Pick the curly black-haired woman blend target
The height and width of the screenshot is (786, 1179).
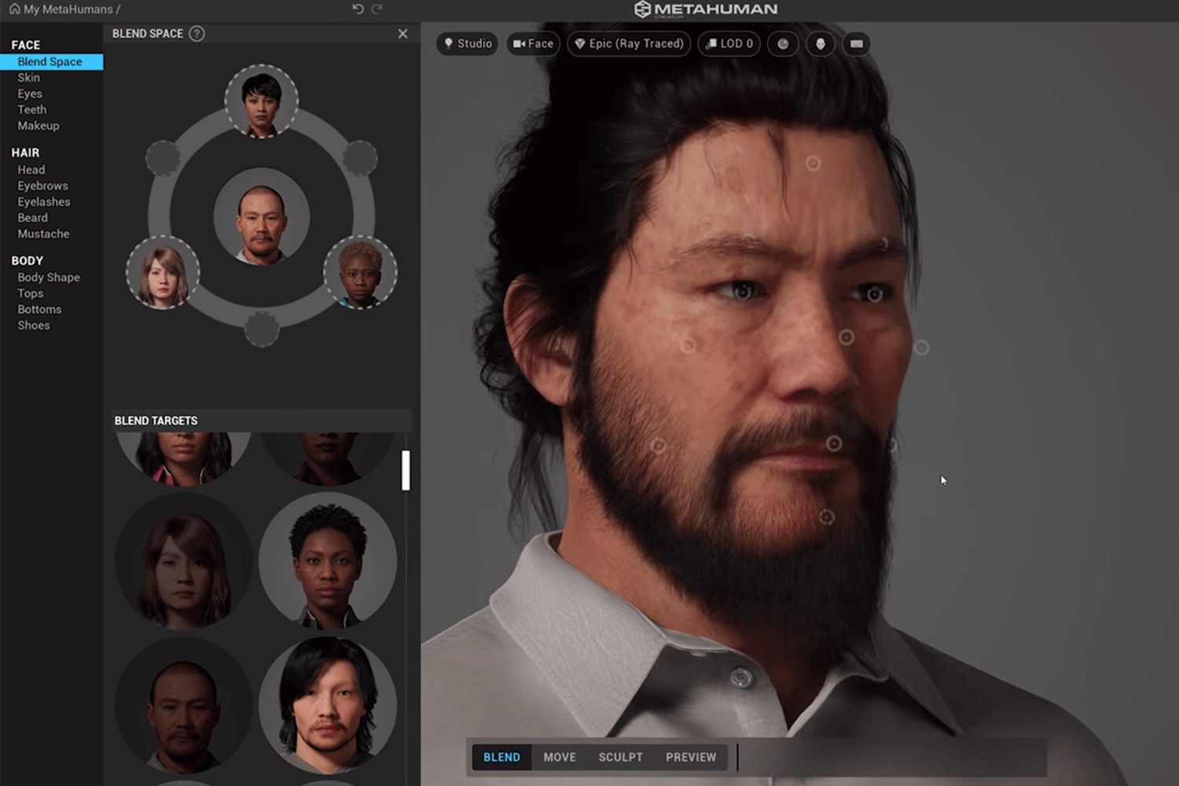tap(328, 561)
